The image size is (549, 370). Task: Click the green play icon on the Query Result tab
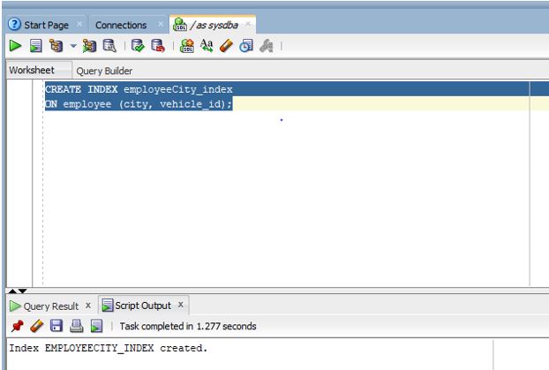pyautogui.click(x=15, y=306)
